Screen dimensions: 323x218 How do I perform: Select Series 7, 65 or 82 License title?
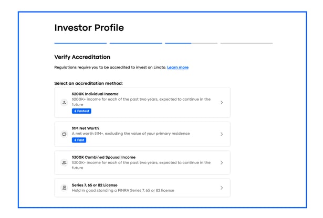pyautogui.click(x=95, y=185)
